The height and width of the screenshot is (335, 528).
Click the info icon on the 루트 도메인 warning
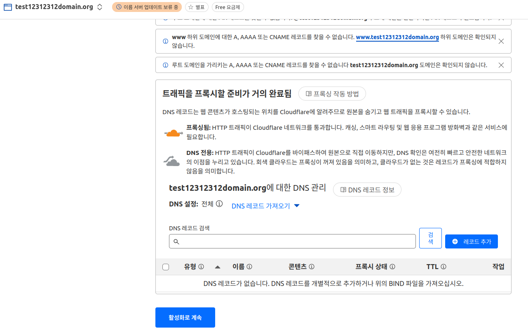[165, 65]
